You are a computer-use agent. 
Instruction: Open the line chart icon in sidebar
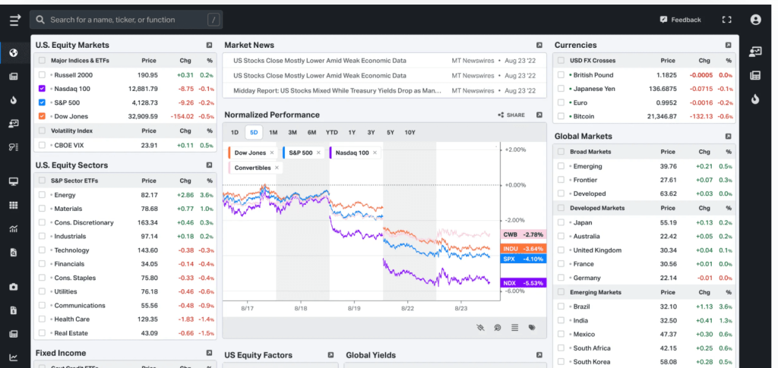(14, 357)
